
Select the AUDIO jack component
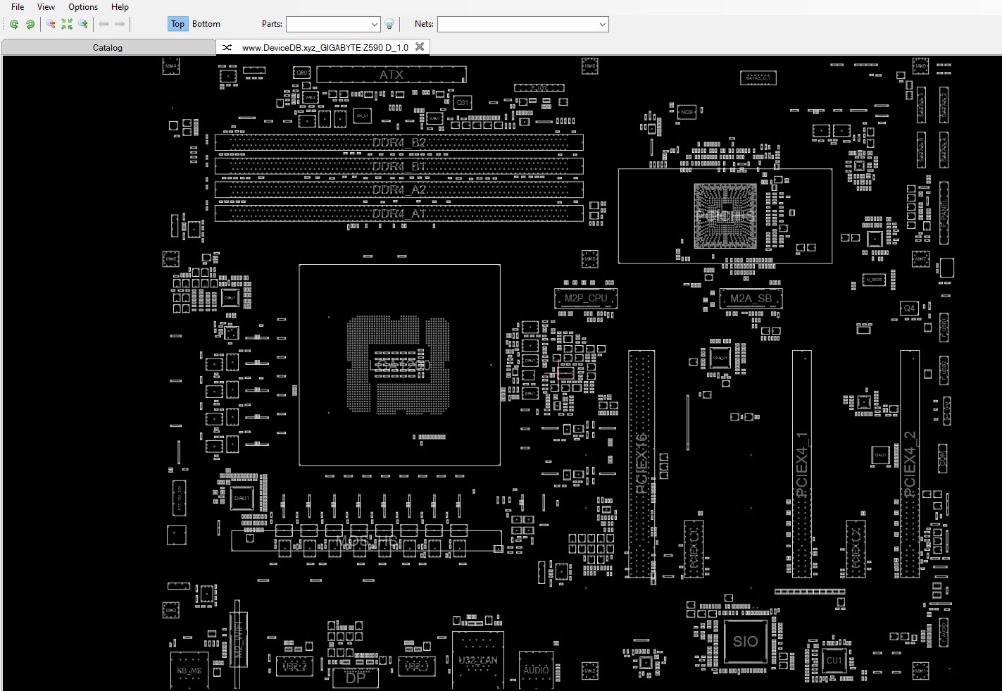pos(536,669)
